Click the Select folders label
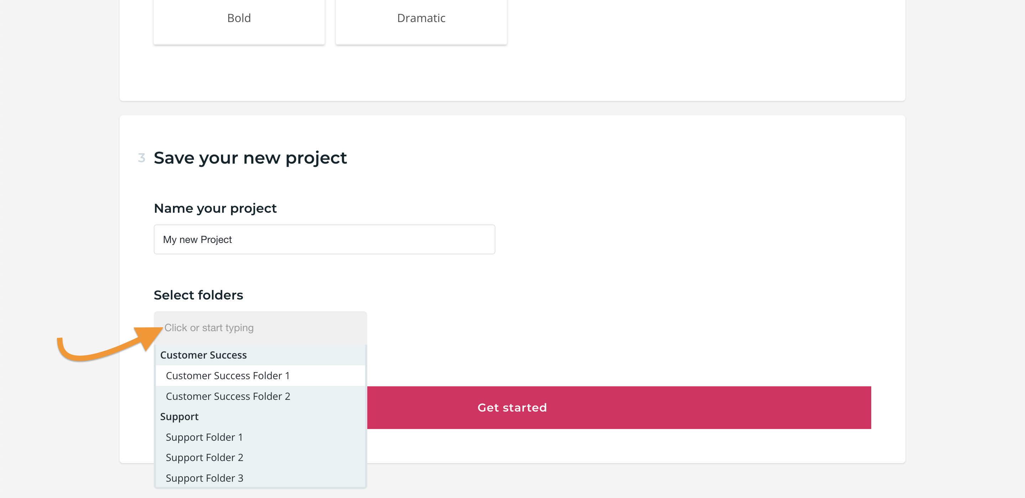Screen dimensions: 1025x498 click(x=199, y=295)
